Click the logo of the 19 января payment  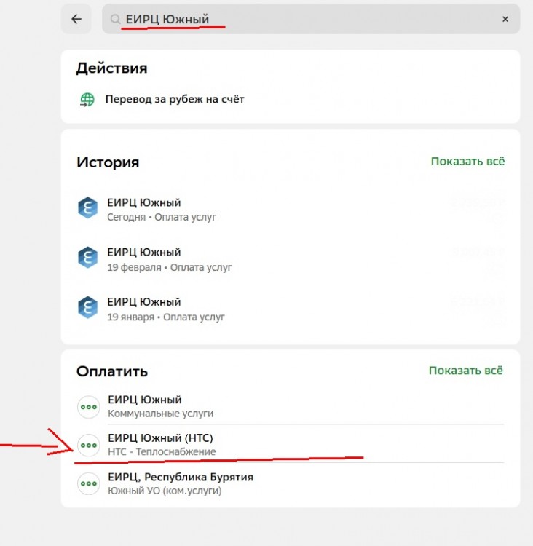tap(87, 307)
